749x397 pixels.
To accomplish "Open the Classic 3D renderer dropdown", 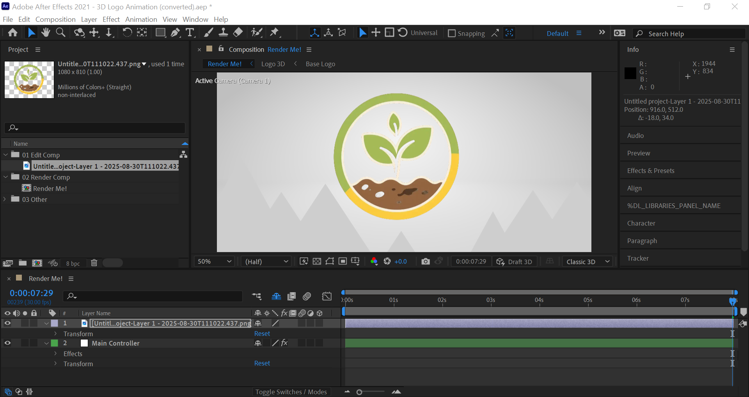I will [x=587, y=261].
